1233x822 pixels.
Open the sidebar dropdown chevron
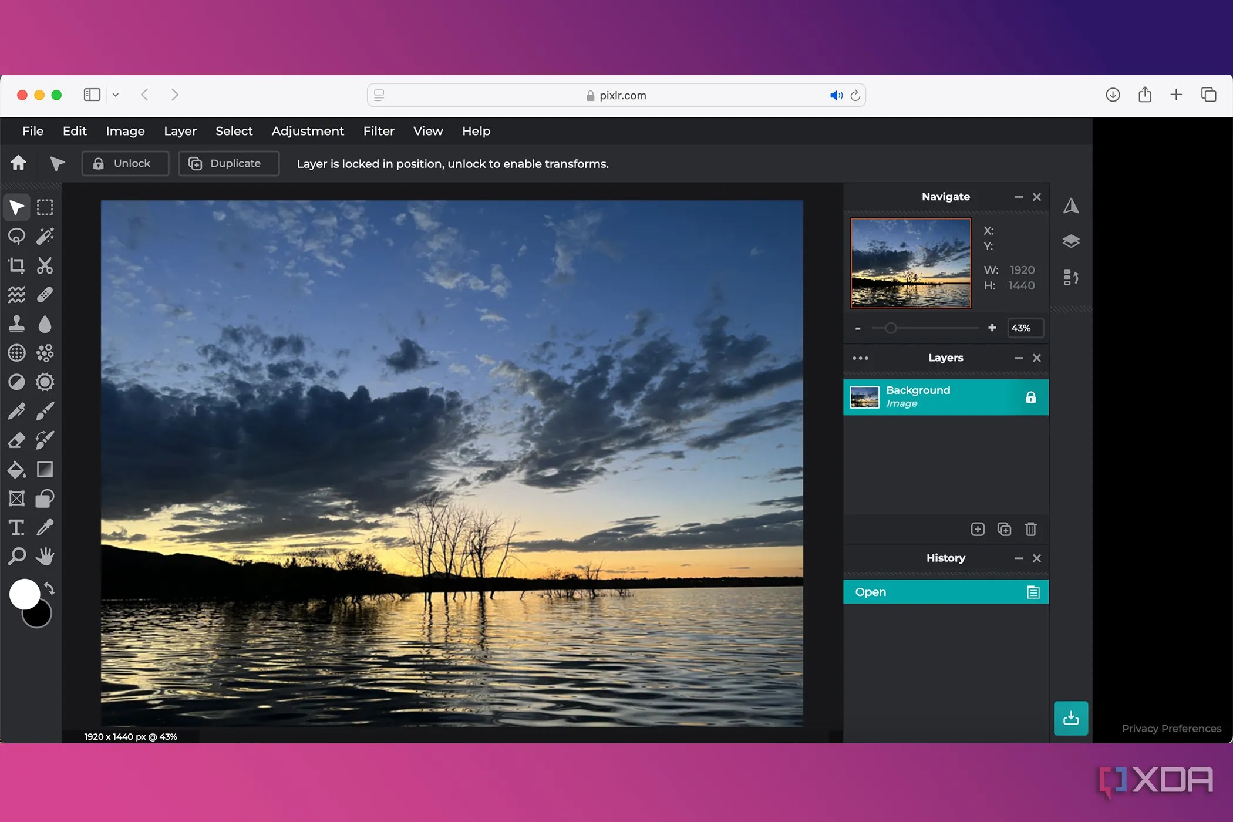116,95
